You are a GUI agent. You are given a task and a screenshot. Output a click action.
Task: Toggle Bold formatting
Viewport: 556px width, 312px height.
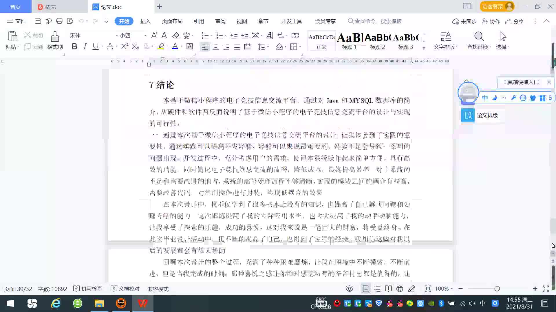(74, 46)
